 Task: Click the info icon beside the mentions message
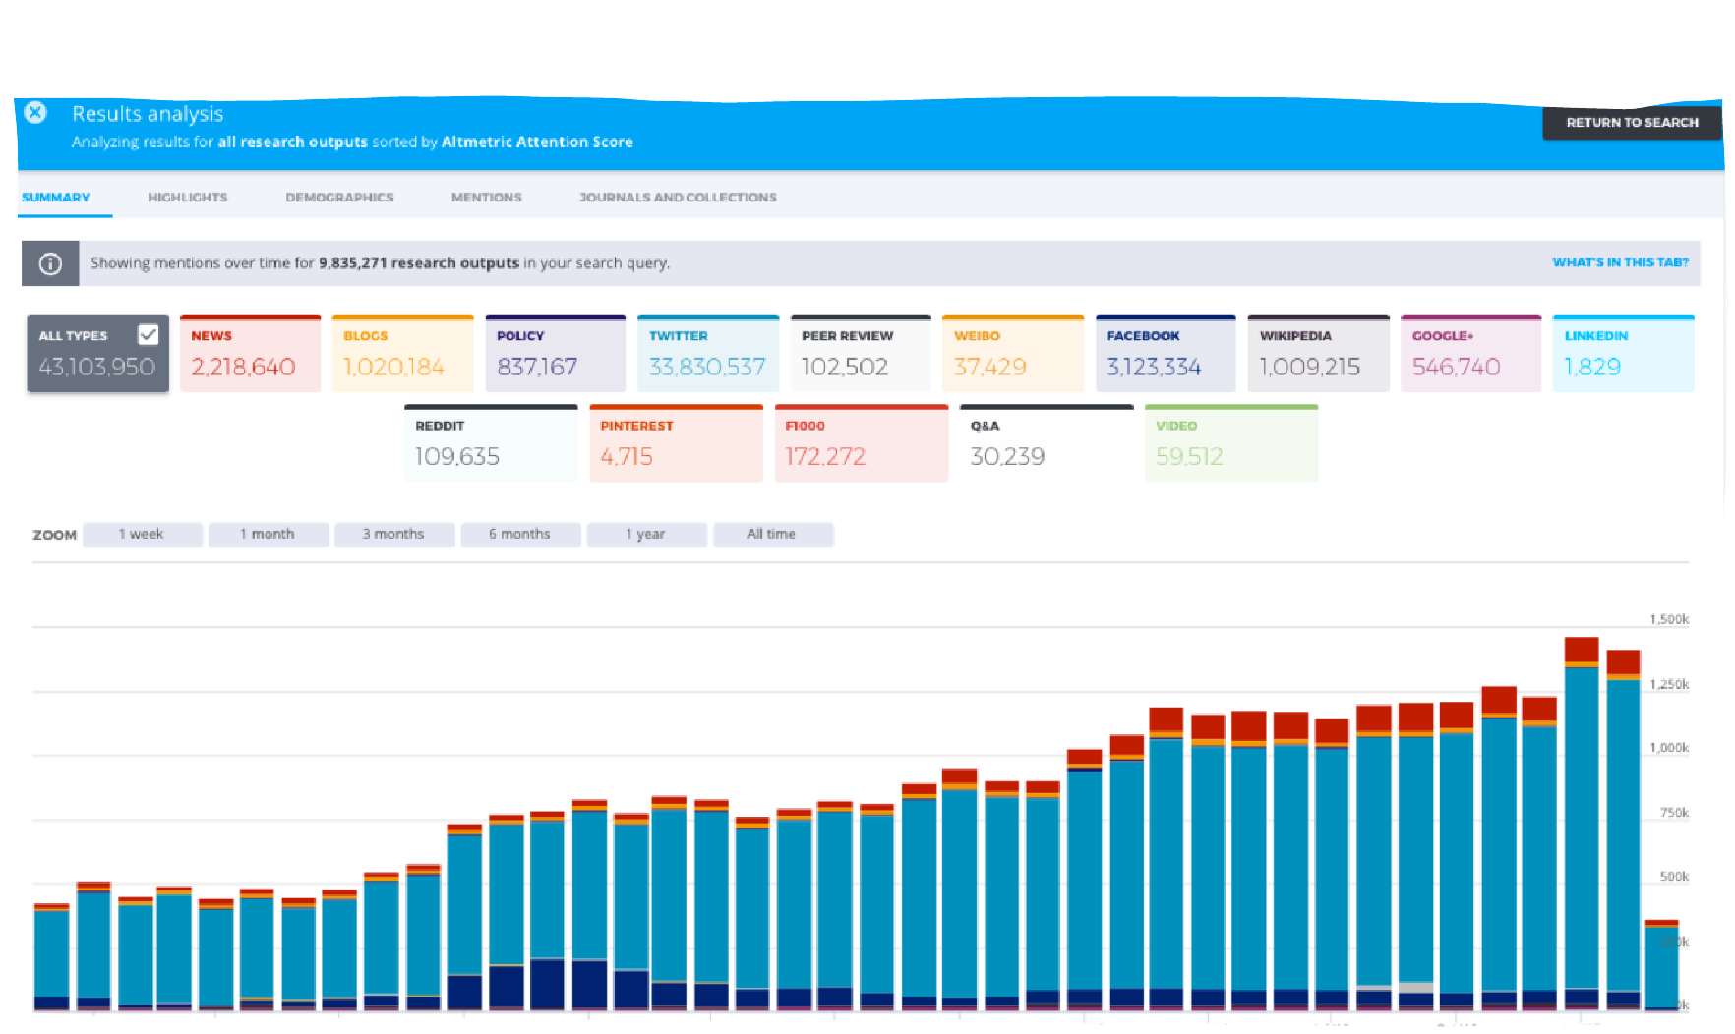50,262
